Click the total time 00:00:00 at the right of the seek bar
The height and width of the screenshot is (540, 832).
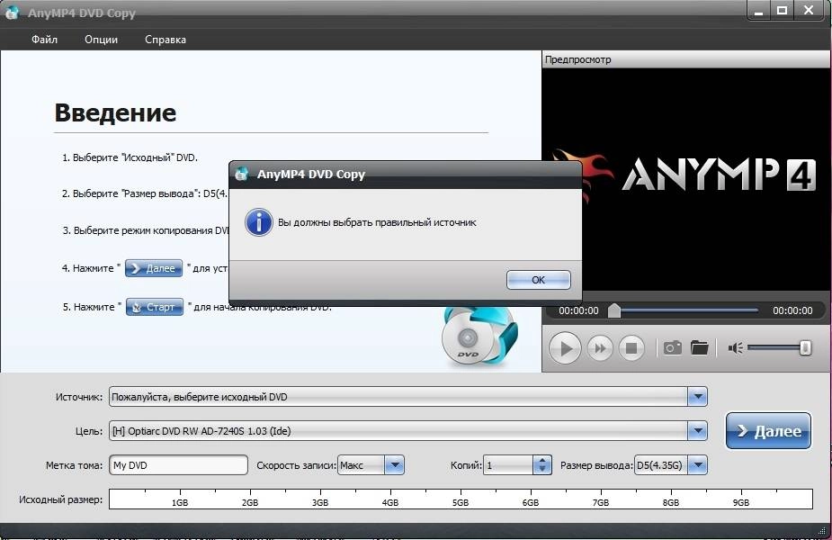tap(792, 310)
